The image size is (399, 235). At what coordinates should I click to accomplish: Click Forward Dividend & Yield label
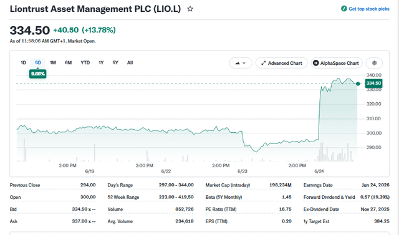click(x=329, y=197)
